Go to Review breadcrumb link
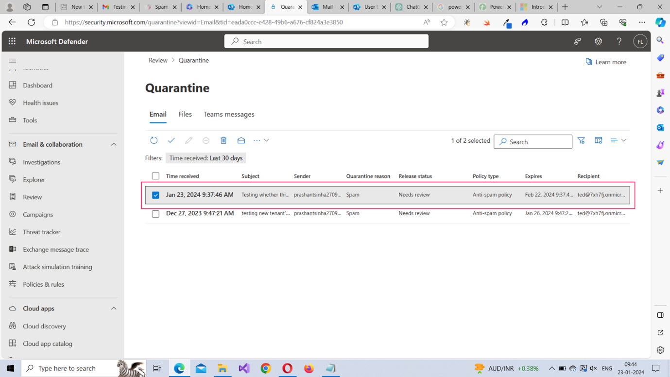This screenshot has height=377, width=670. [158, 60]
